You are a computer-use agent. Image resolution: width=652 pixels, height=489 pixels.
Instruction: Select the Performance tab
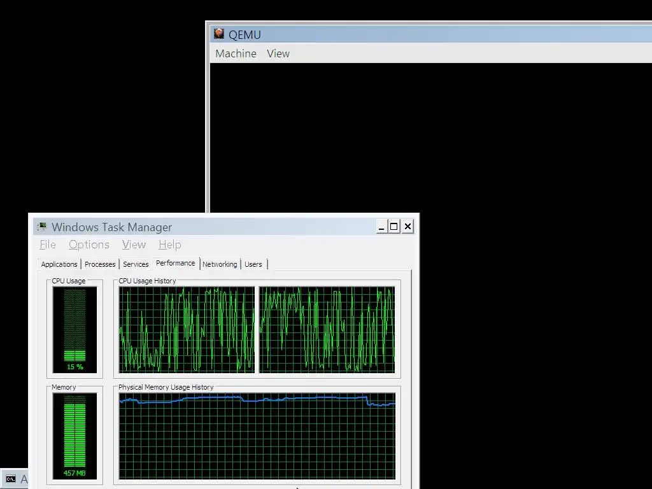pyautogui.click(x=176, y=263)
